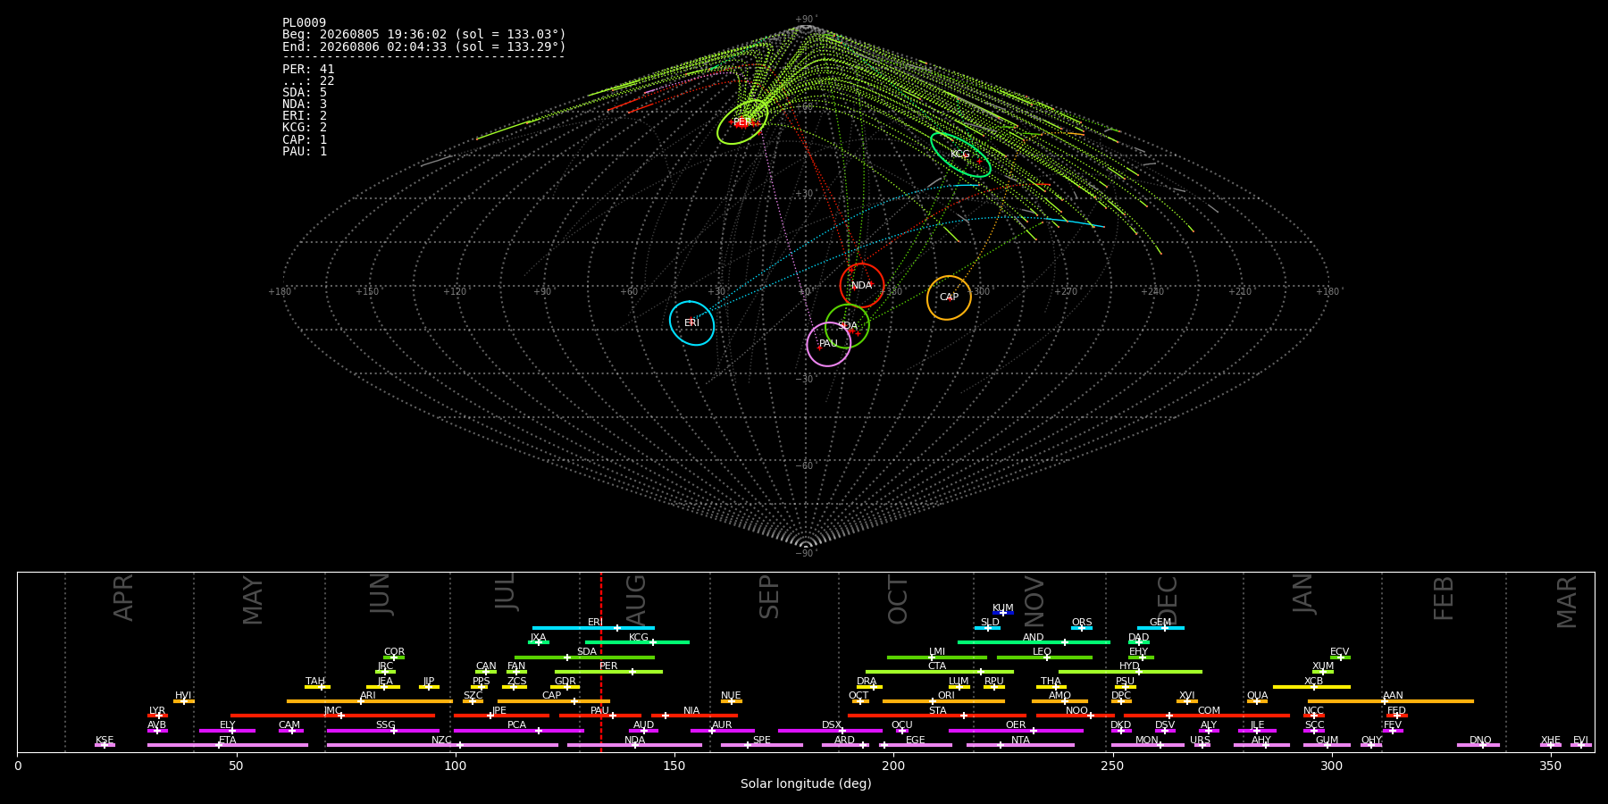Click the PER radiant circle on sky map
This screenshot has height=804, width=1608.
click(742, 122)
